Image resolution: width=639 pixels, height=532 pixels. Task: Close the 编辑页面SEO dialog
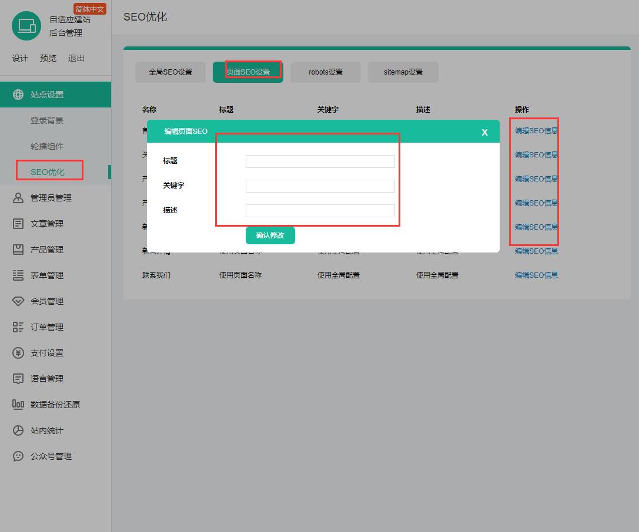[484, 132]
